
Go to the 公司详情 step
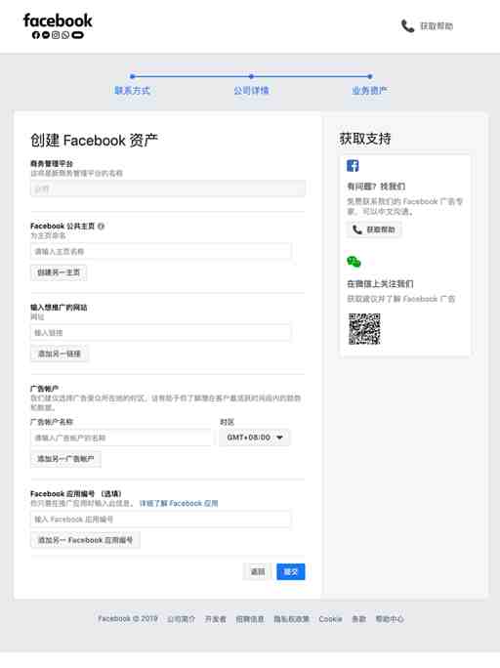point(251,90)
